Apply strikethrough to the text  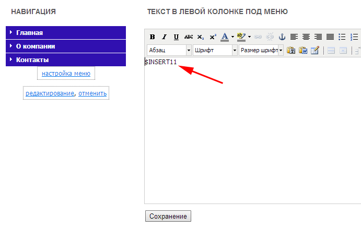click(x=189, y=37)
